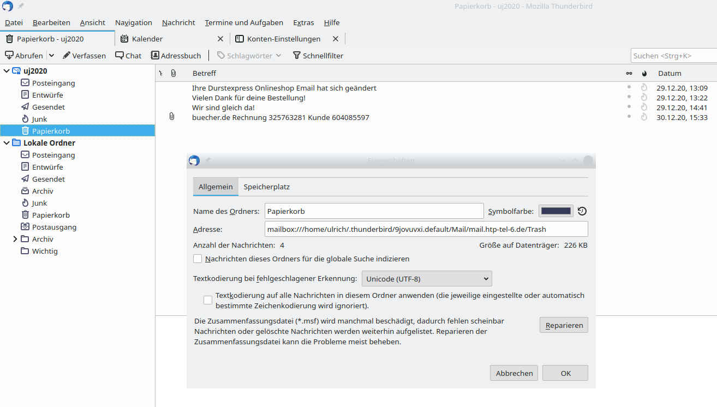Click the Reparieren button
Image resolution: width=717 pixels, height=407 pixels.
coord(564,325)
